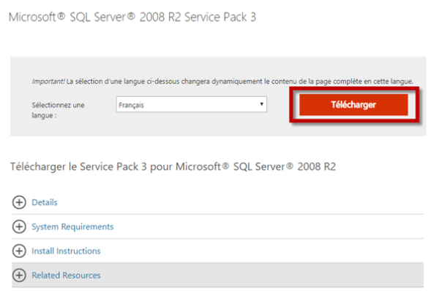This screenshot has height=291, width=431.
Task: Open the Related Resources link
Action: click(x=66, y=275)
